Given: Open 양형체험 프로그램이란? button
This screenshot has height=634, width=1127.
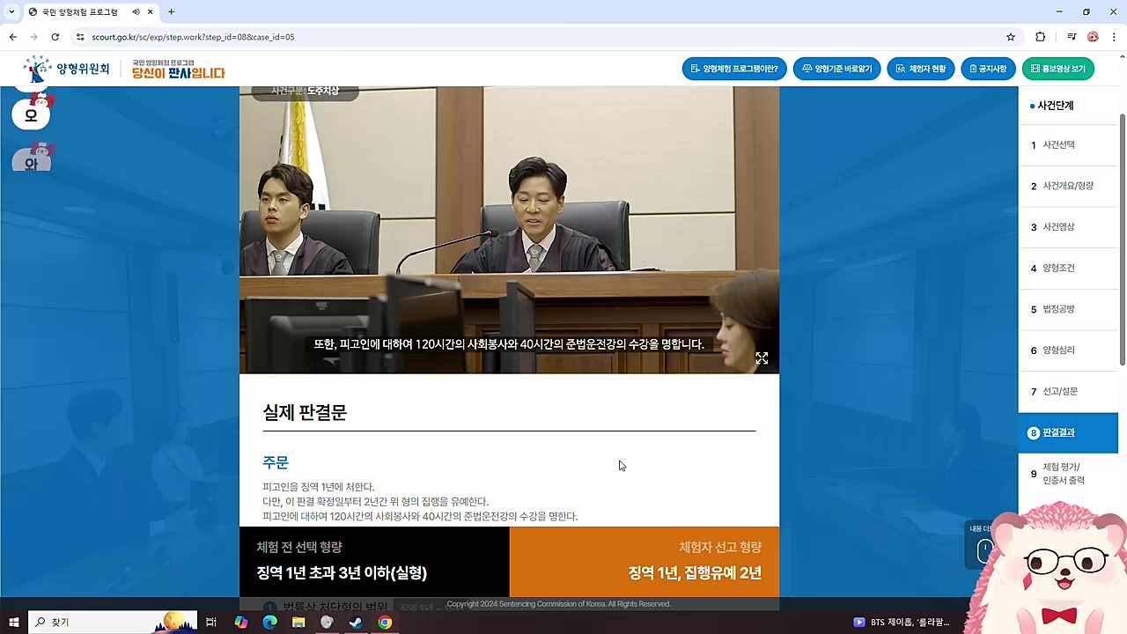Looking at the screenshot, I should [x=734, y=69].
